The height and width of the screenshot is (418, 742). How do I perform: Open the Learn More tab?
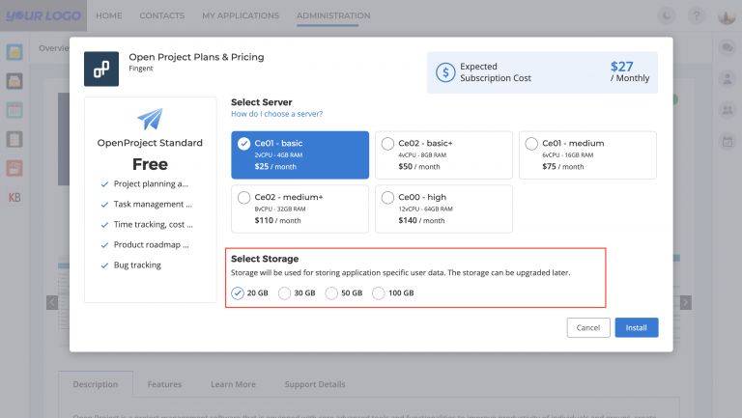pos(233,384)
